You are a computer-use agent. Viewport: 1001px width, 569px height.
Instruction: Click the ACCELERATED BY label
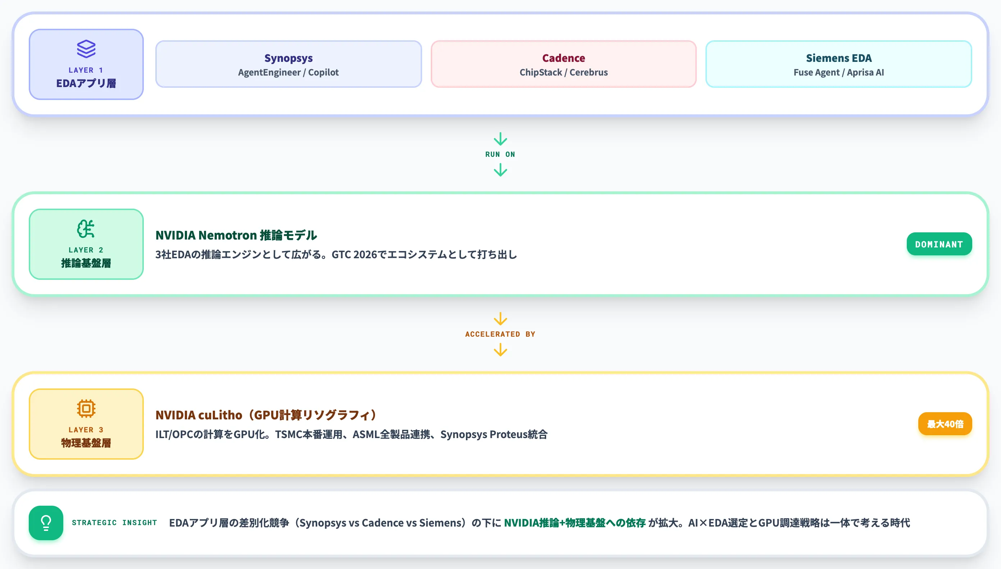click(x=500, y=334)
